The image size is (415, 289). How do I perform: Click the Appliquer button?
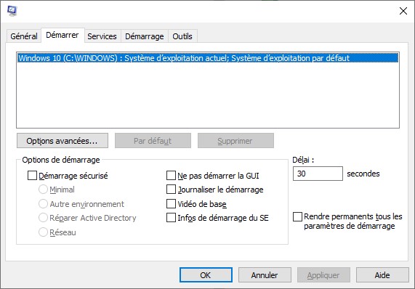point(323,275)
